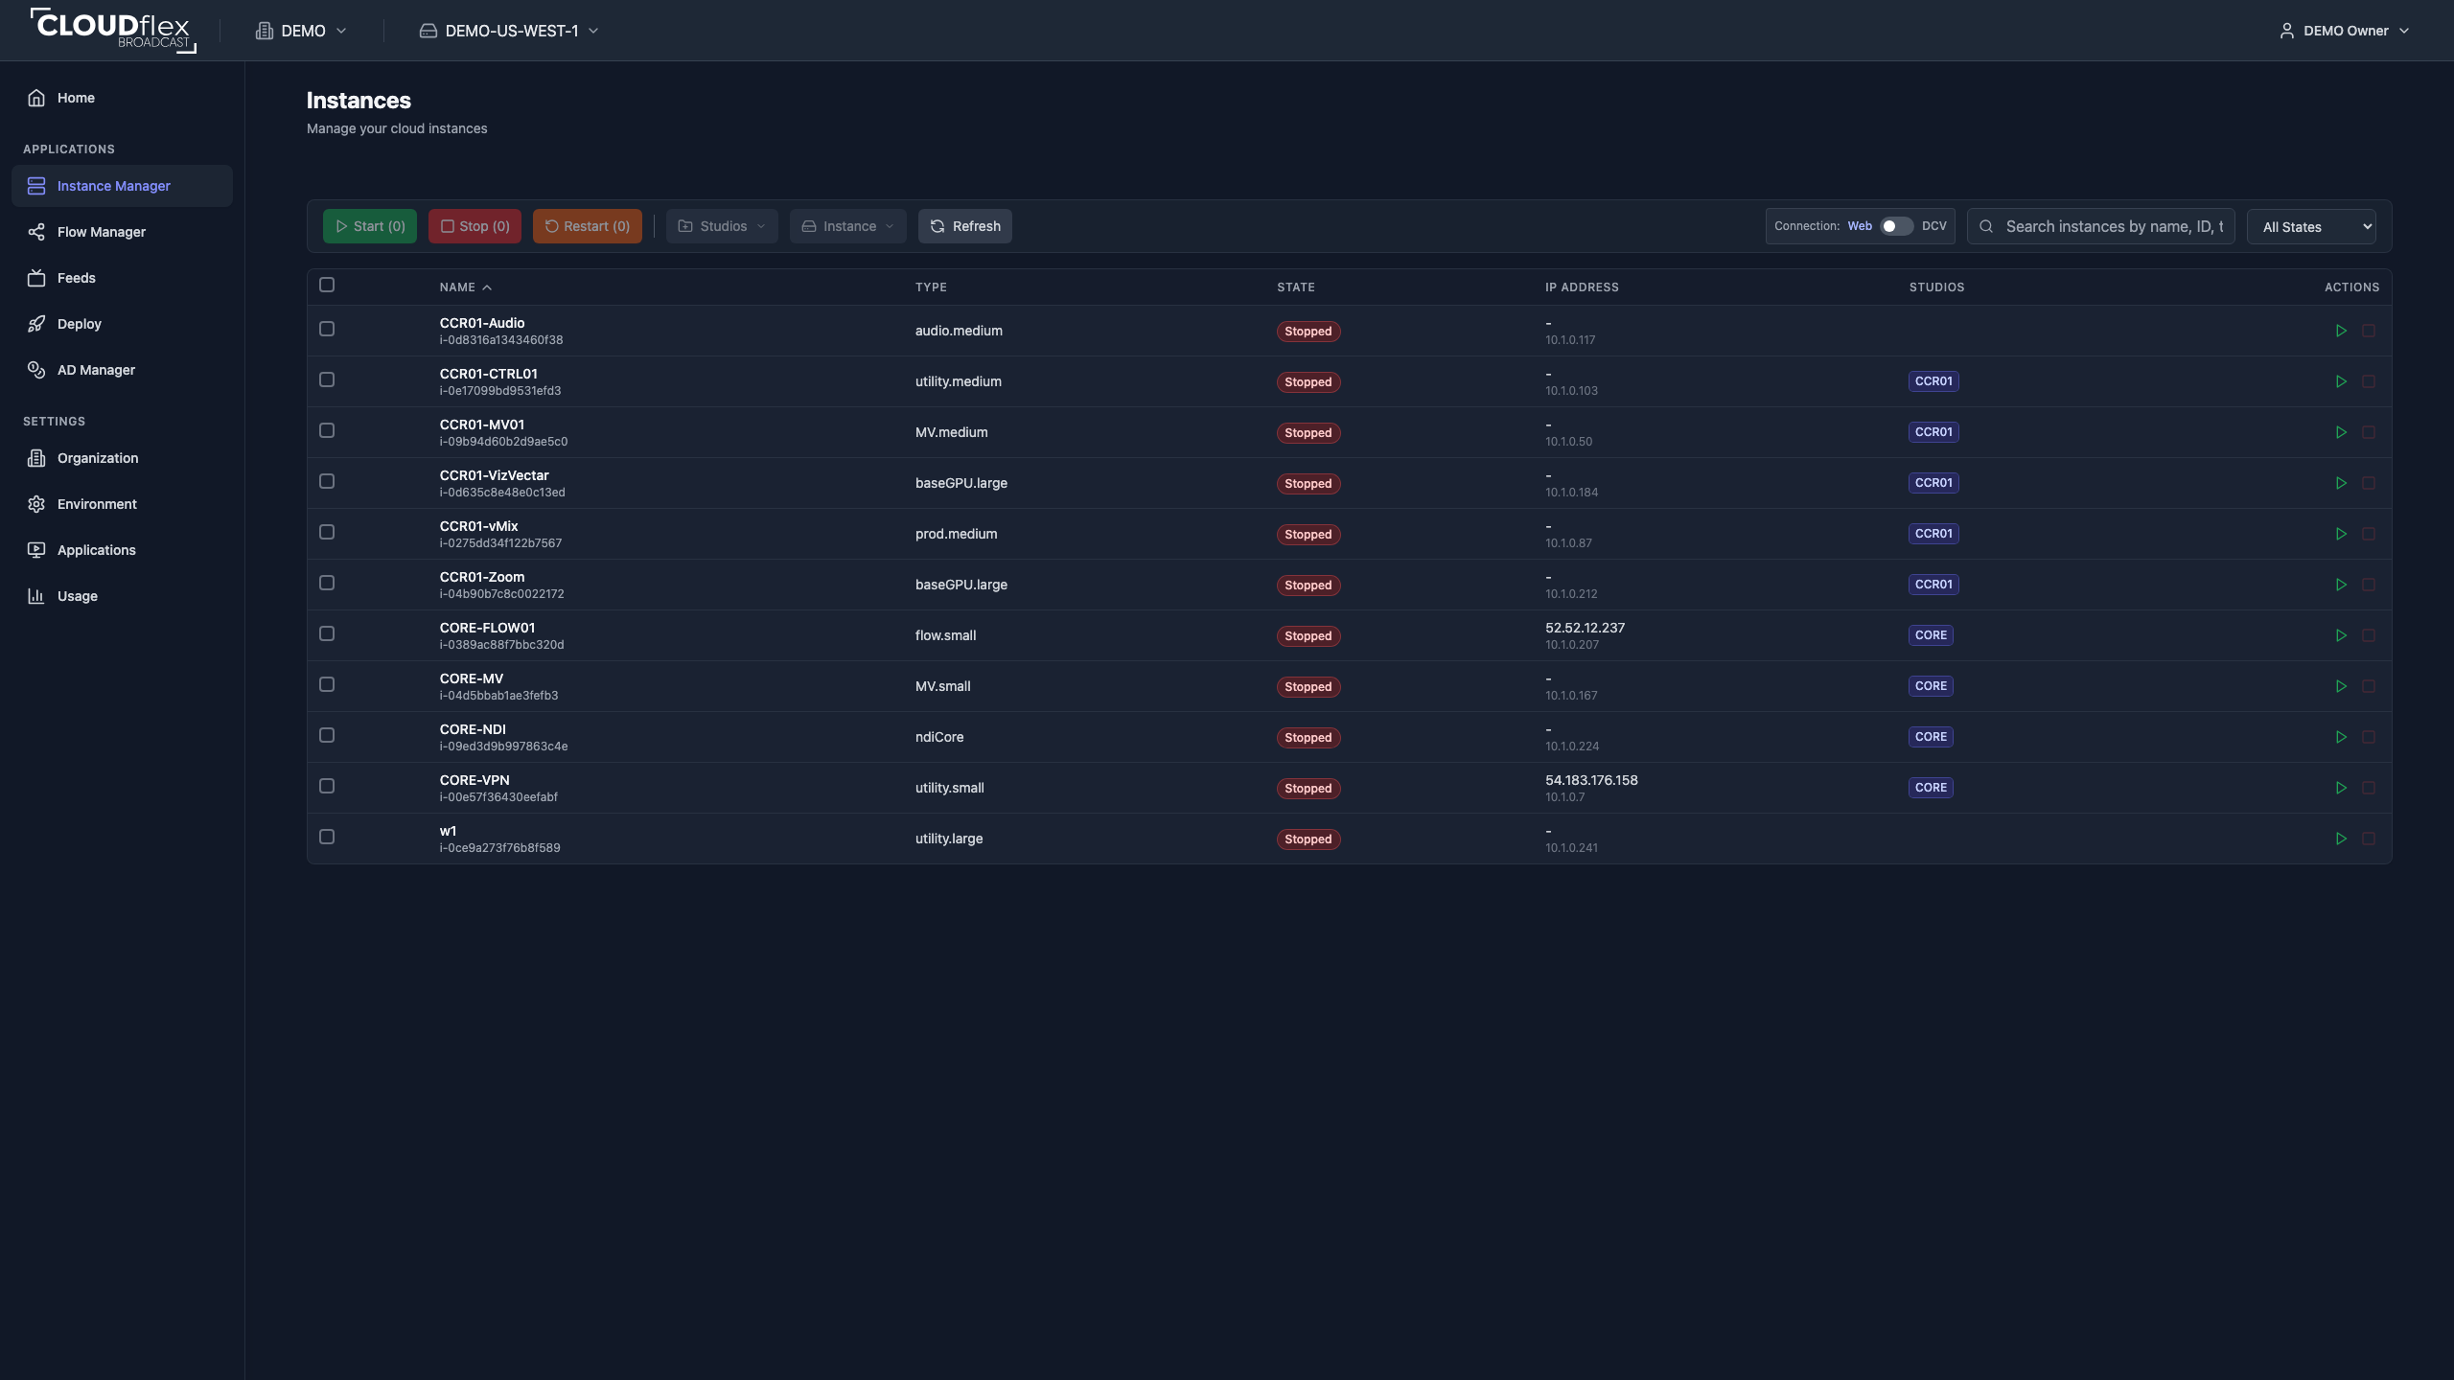Image resolution: width=2454 pixels, height=1380 pixels.
Task: Click the search instances input field
Action: [x=2101, y=226]
